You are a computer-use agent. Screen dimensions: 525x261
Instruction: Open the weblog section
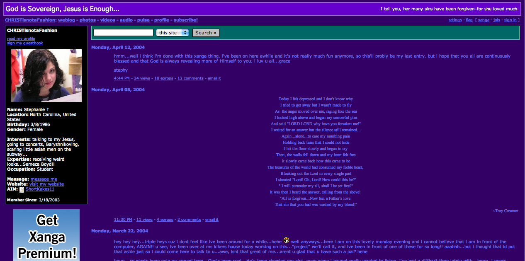click(66, 19)
